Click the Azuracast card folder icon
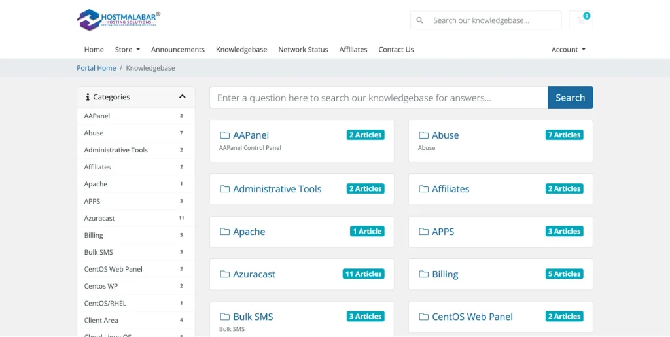This screenshot has width=670, height=337. coord(225,274)
